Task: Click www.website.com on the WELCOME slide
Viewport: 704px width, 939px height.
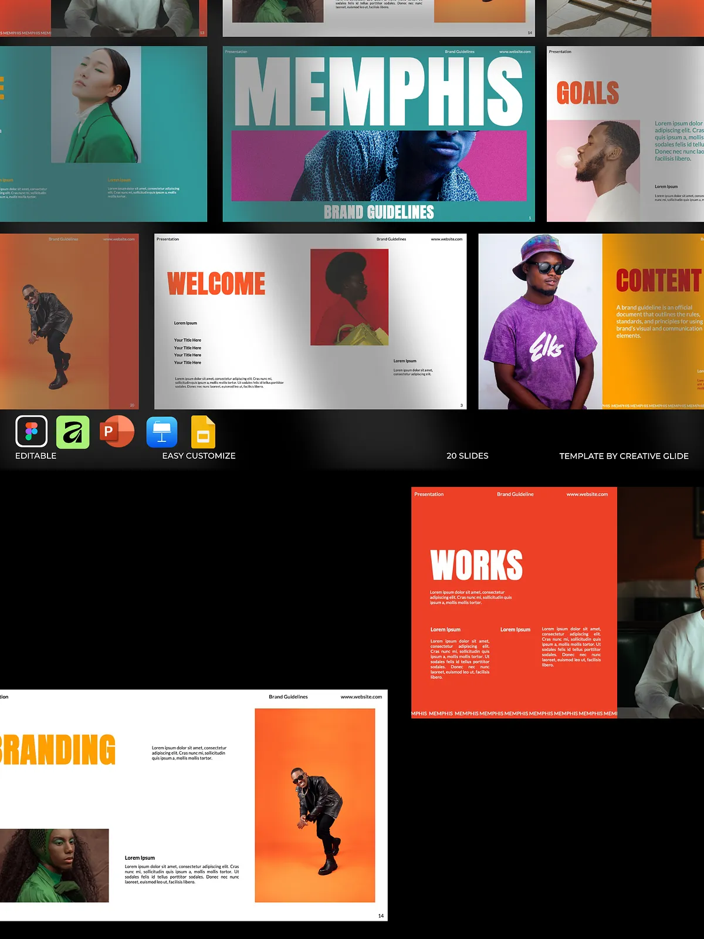Action: click(x=446, y=239)
